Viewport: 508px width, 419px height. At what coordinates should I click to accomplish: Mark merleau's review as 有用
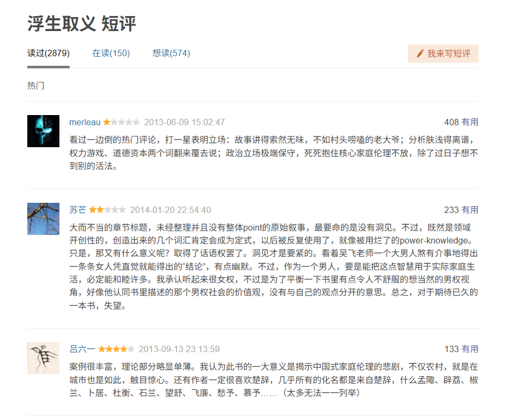pyautogui.click(x=470, y=122)
